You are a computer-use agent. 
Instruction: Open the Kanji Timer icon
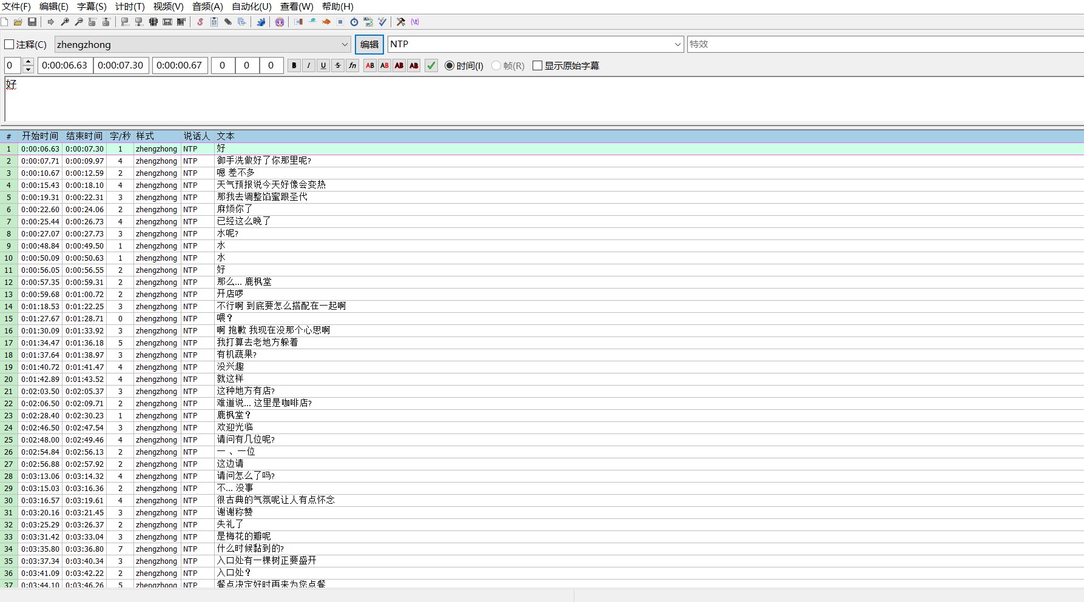click(x=368, y=22)
